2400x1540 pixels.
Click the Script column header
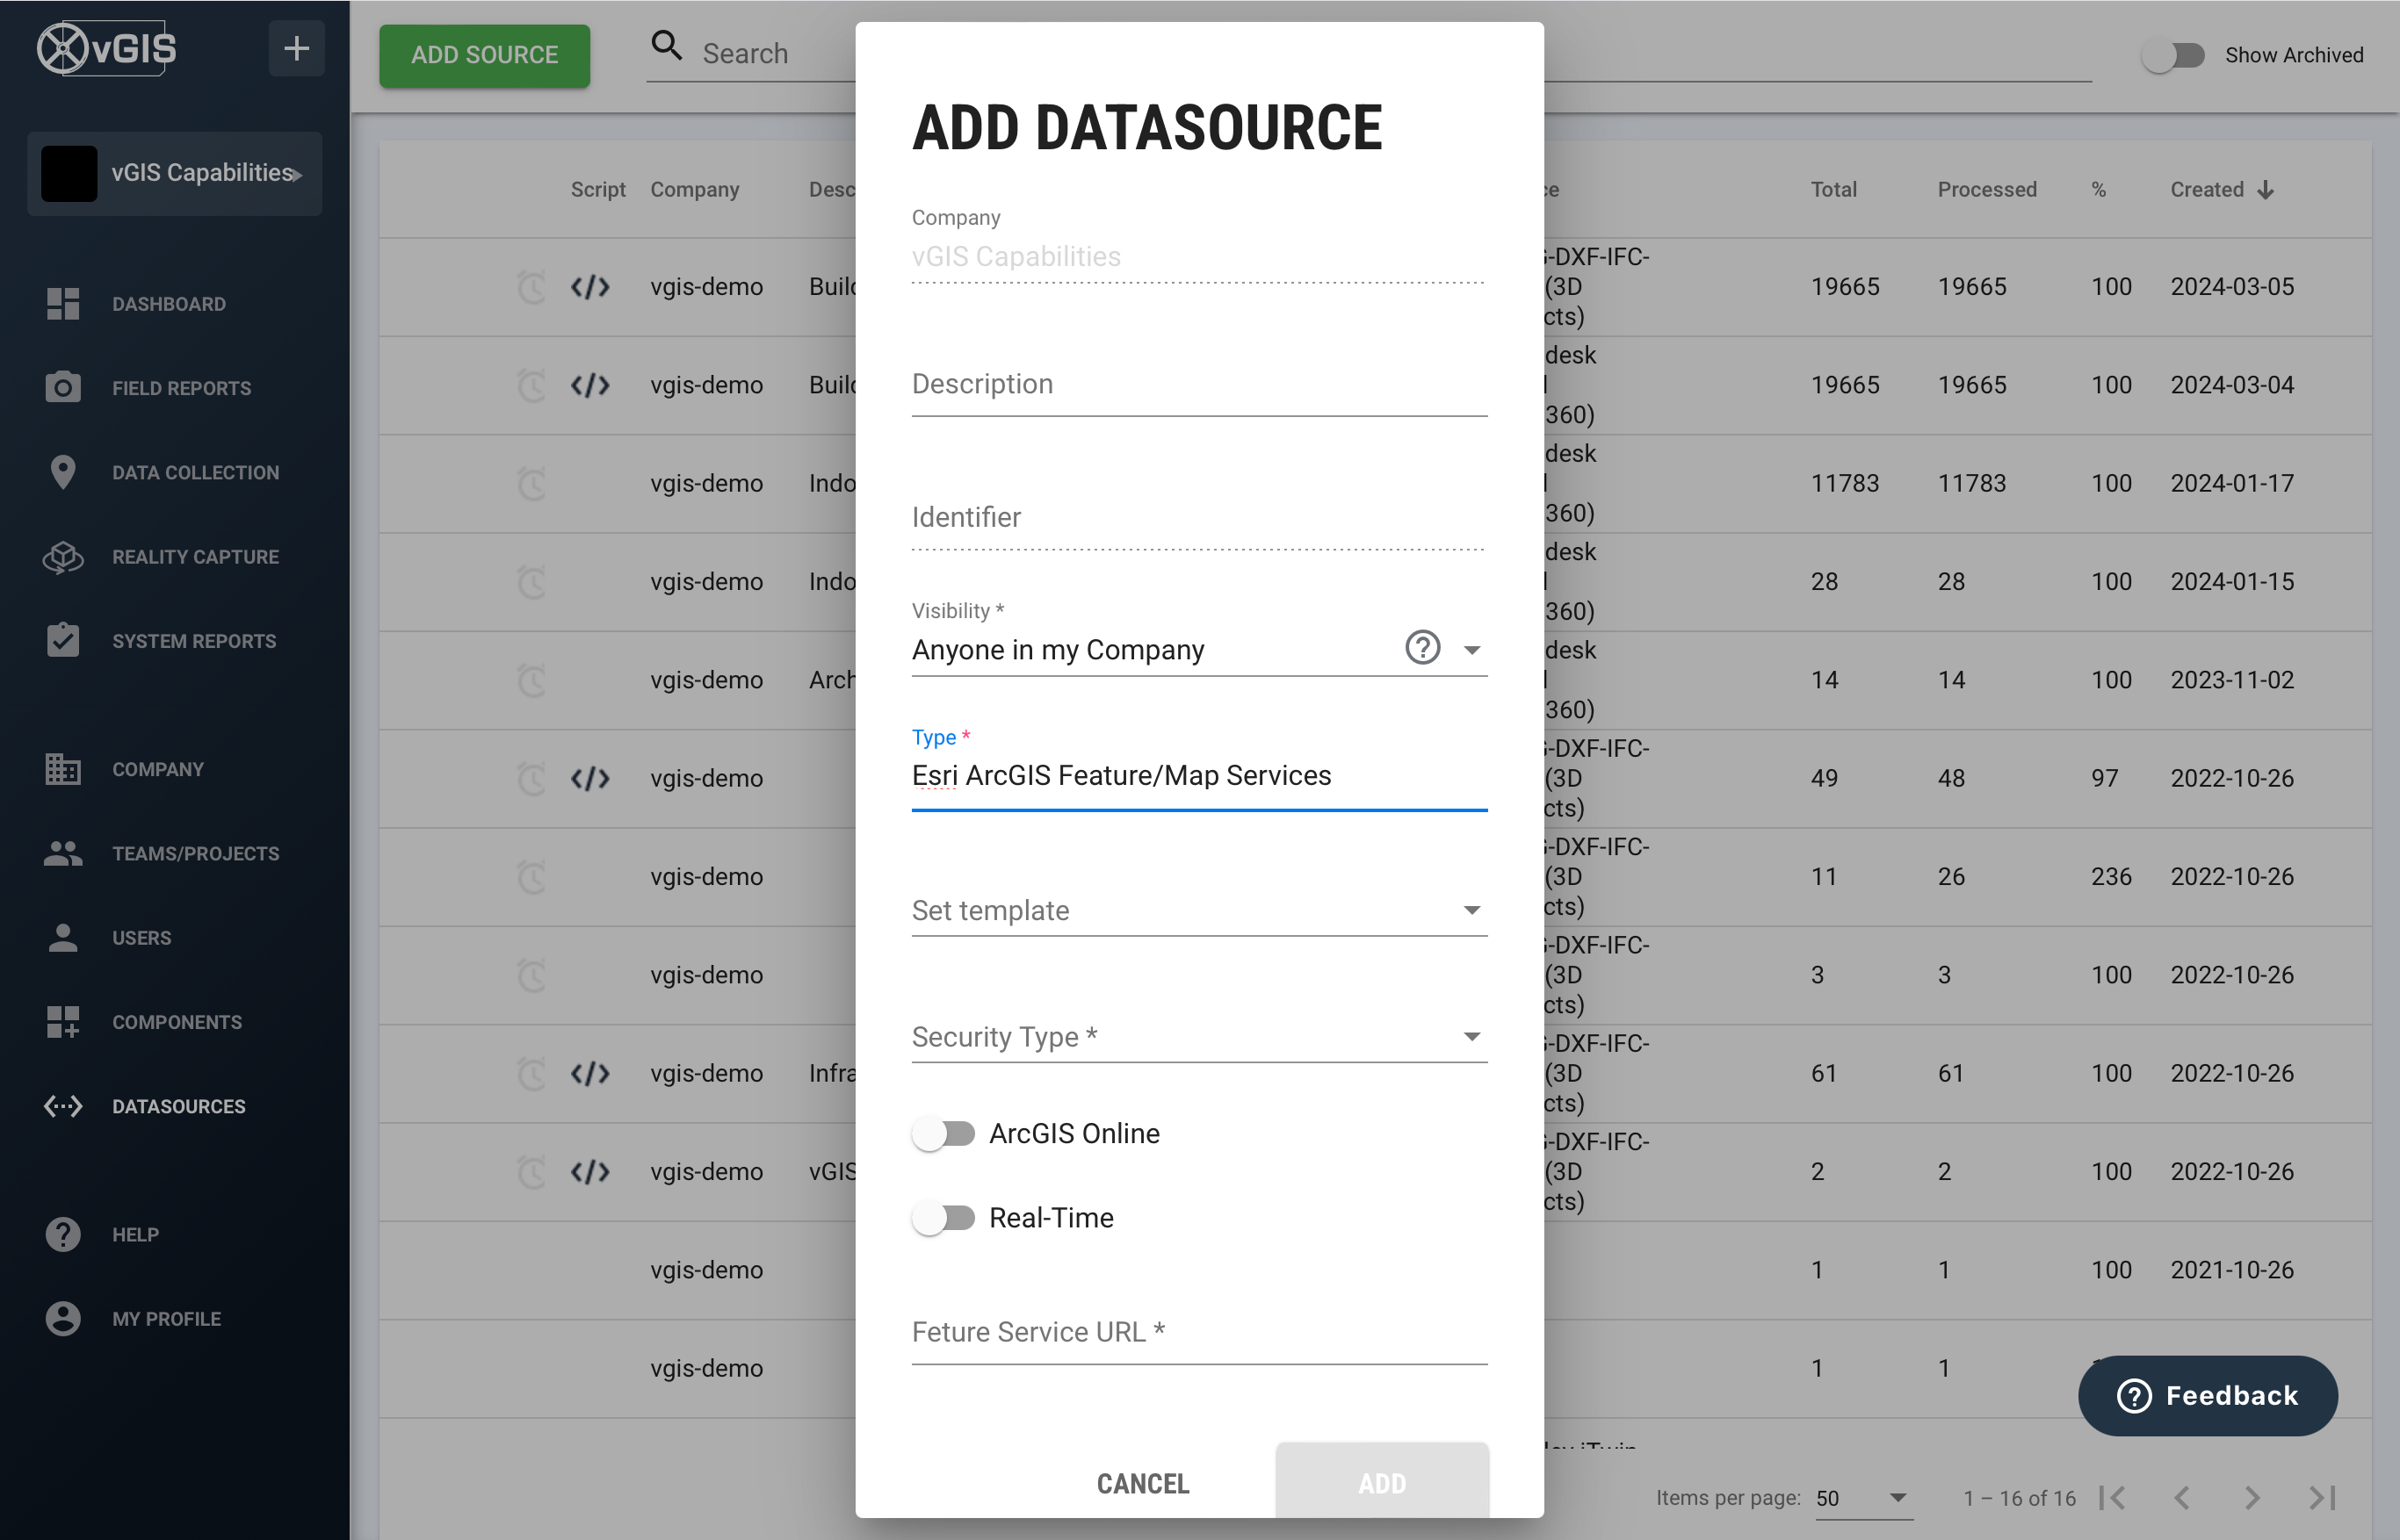coord(597,189)
